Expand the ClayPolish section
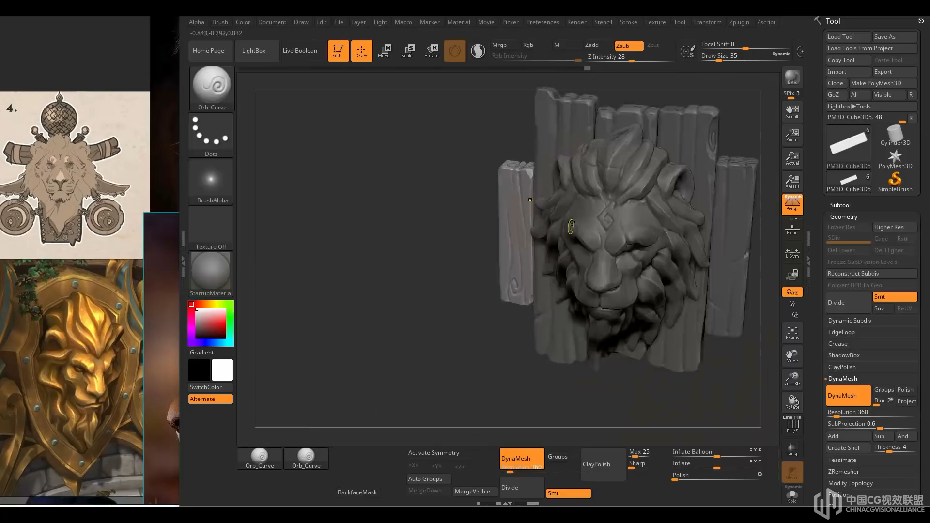 pyautogui.click(x=842, y=367)
